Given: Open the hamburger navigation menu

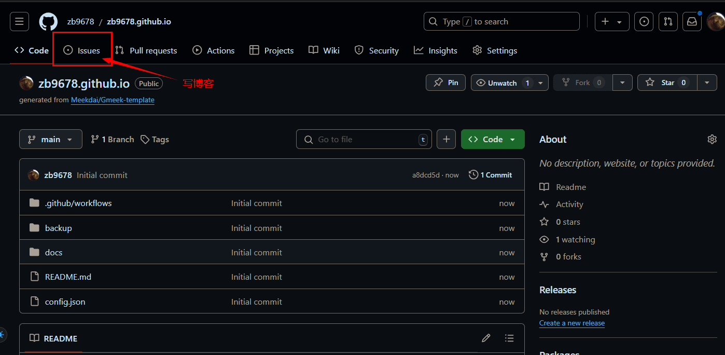Looking at the screenshot, I should click(19, 22).
